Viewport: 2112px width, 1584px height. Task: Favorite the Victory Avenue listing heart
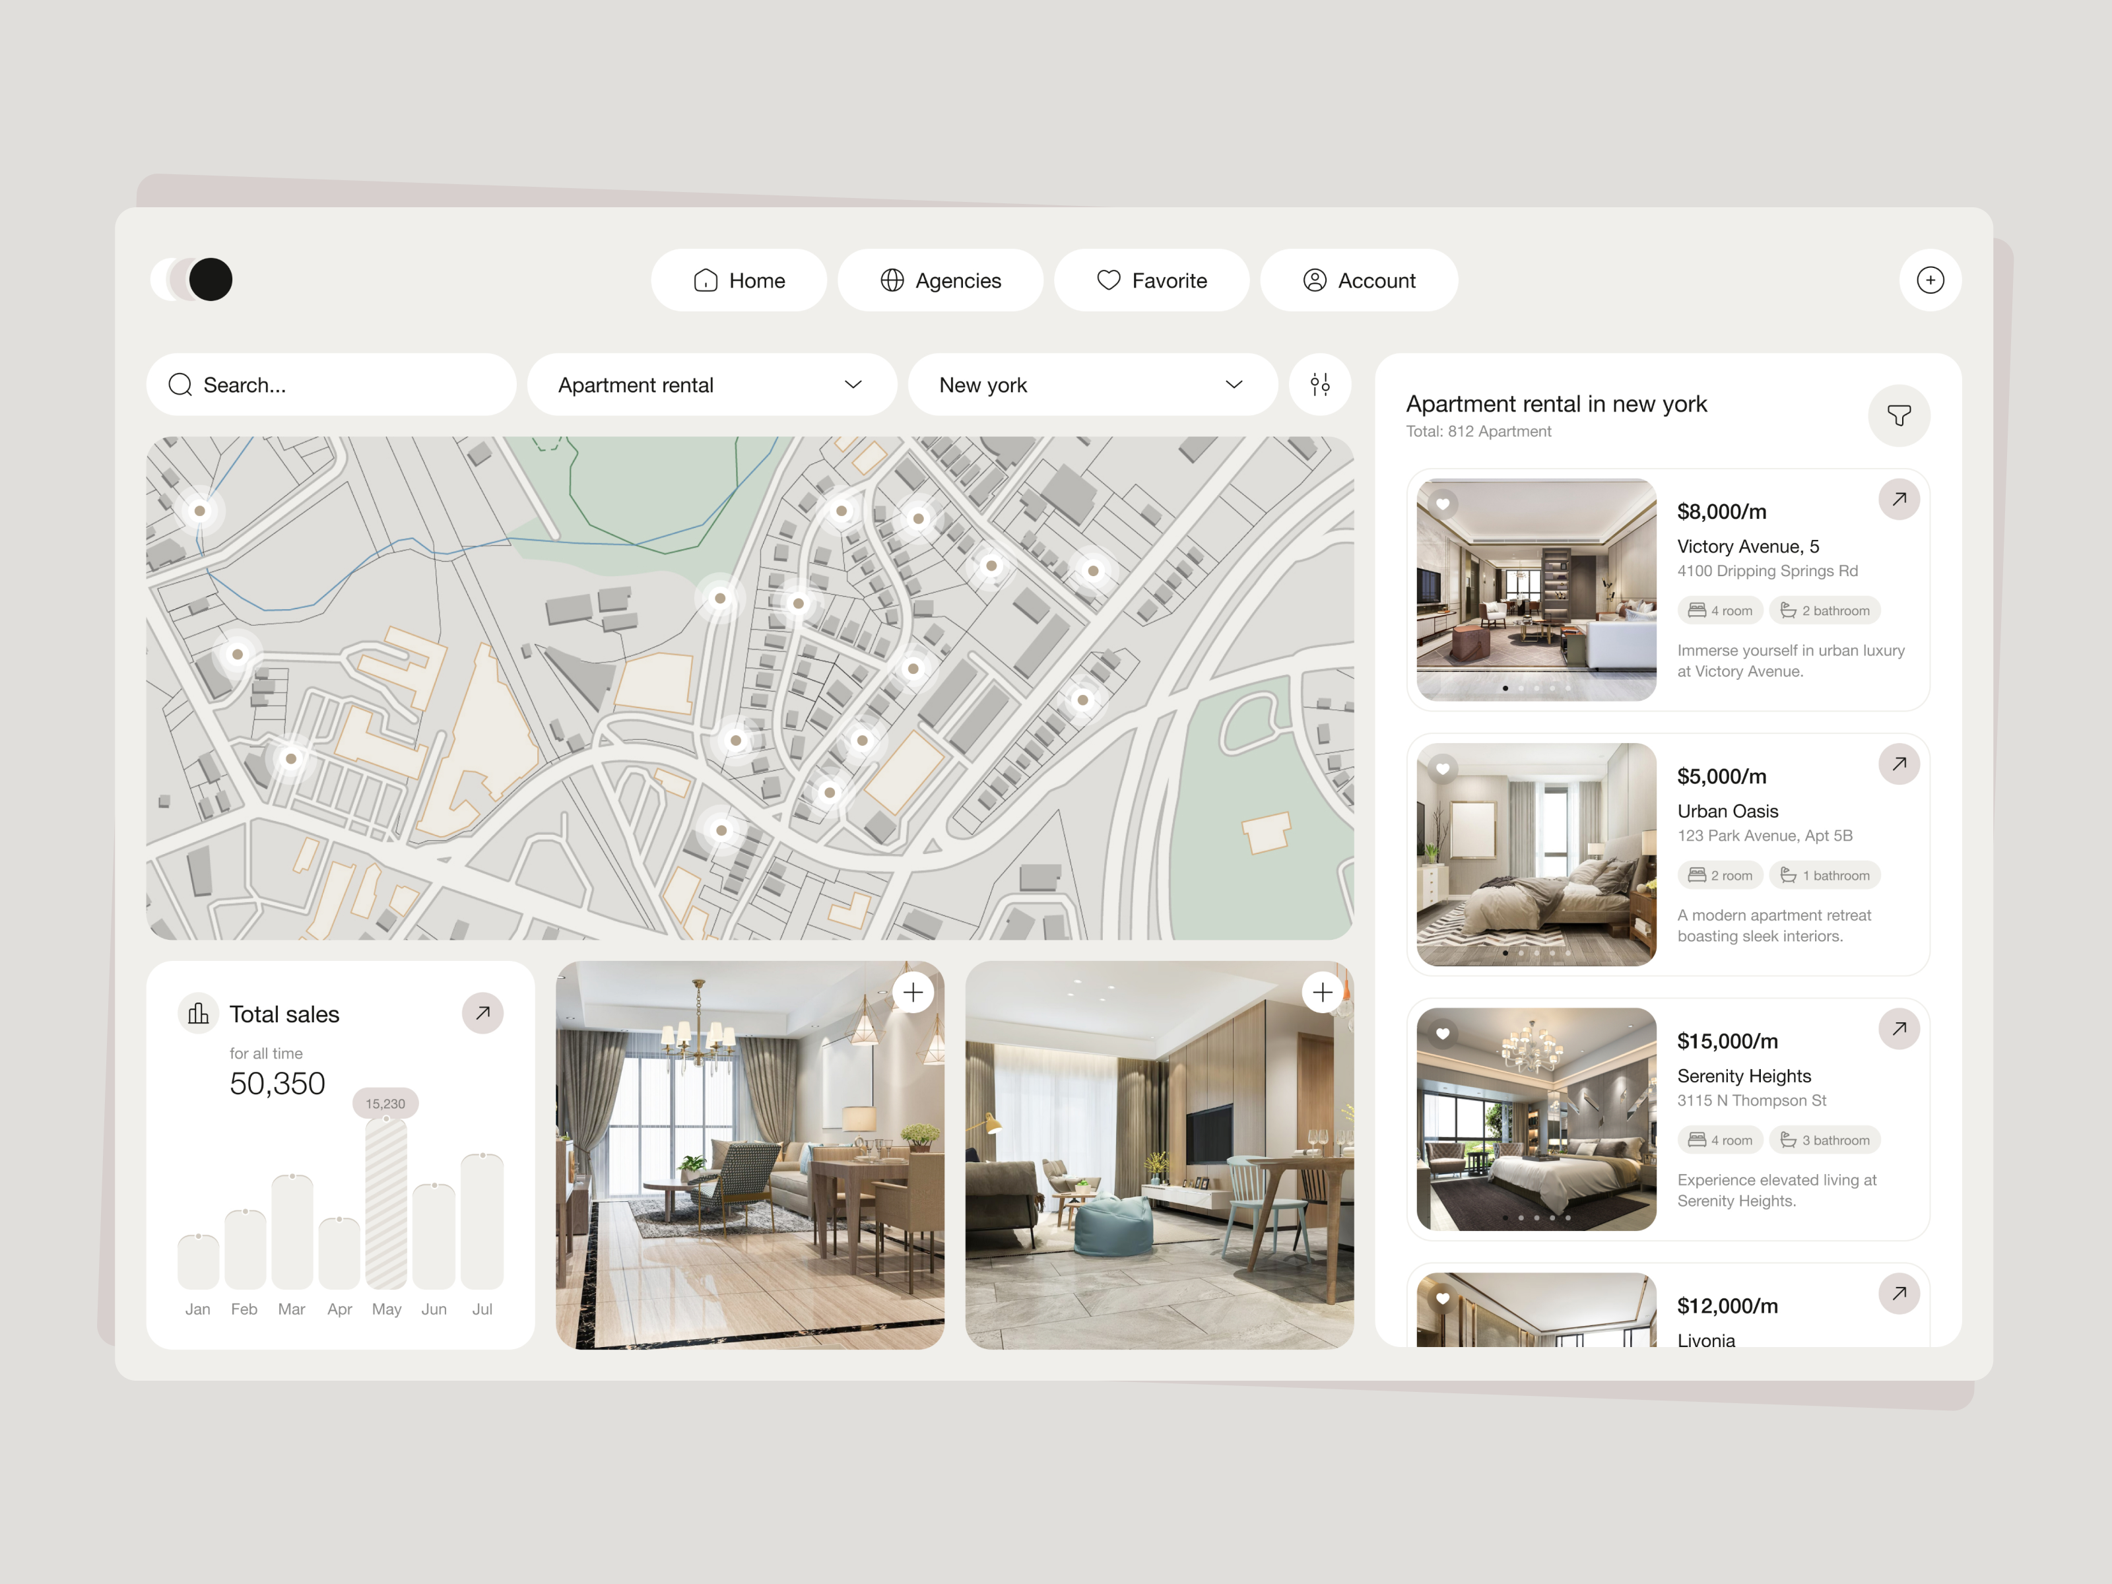1443,504
